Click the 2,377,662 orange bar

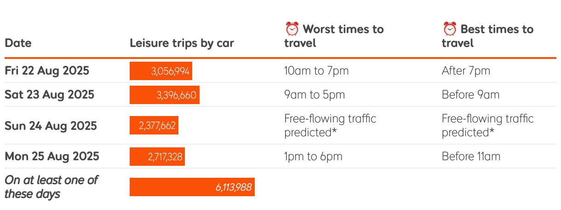pyautogui.click(x=154, y=125)
